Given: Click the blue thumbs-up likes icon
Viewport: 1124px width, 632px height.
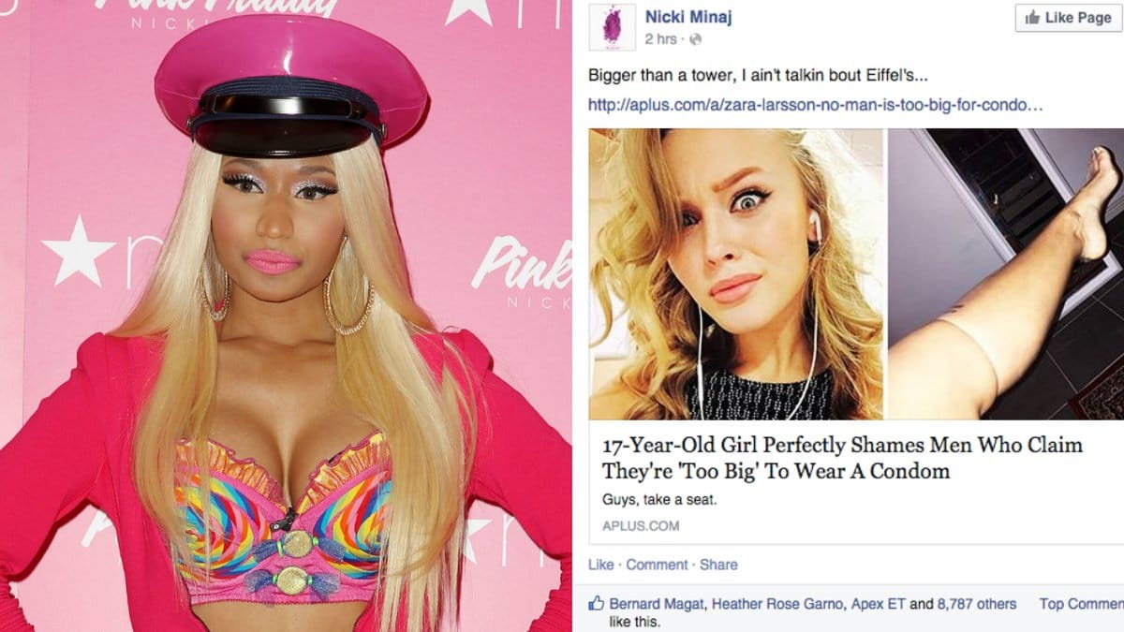Looking at the screenshot, I should tap(597, 604).
